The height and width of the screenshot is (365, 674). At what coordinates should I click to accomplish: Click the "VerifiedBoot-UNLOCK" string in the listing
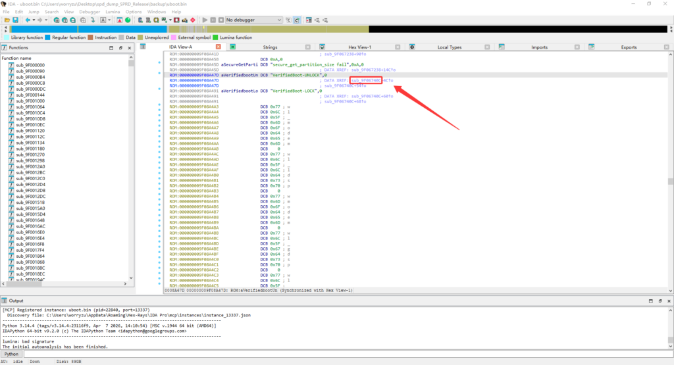[x=296, y=75]
